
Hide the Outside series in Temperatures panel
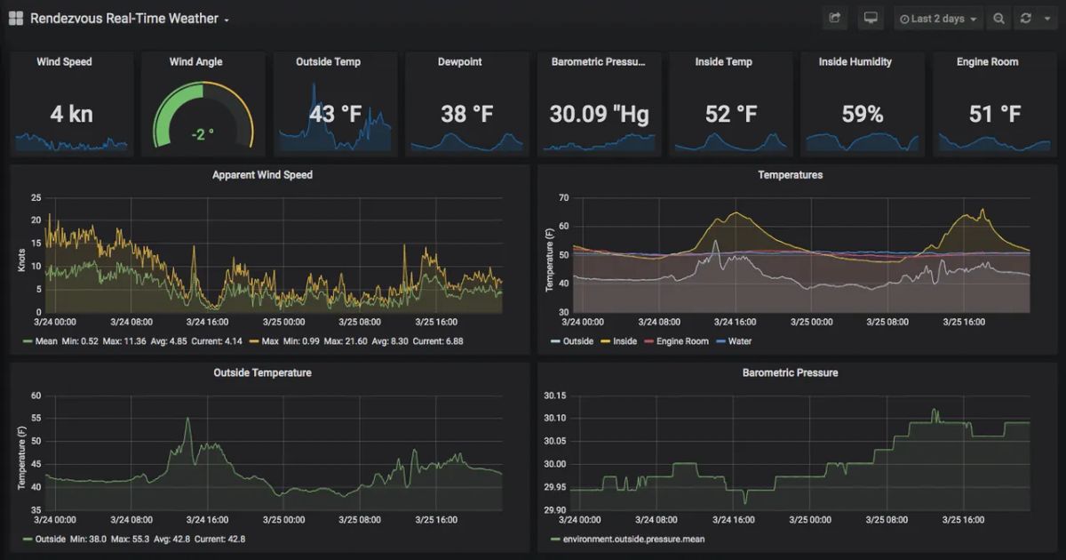click(x=577, y=341)
